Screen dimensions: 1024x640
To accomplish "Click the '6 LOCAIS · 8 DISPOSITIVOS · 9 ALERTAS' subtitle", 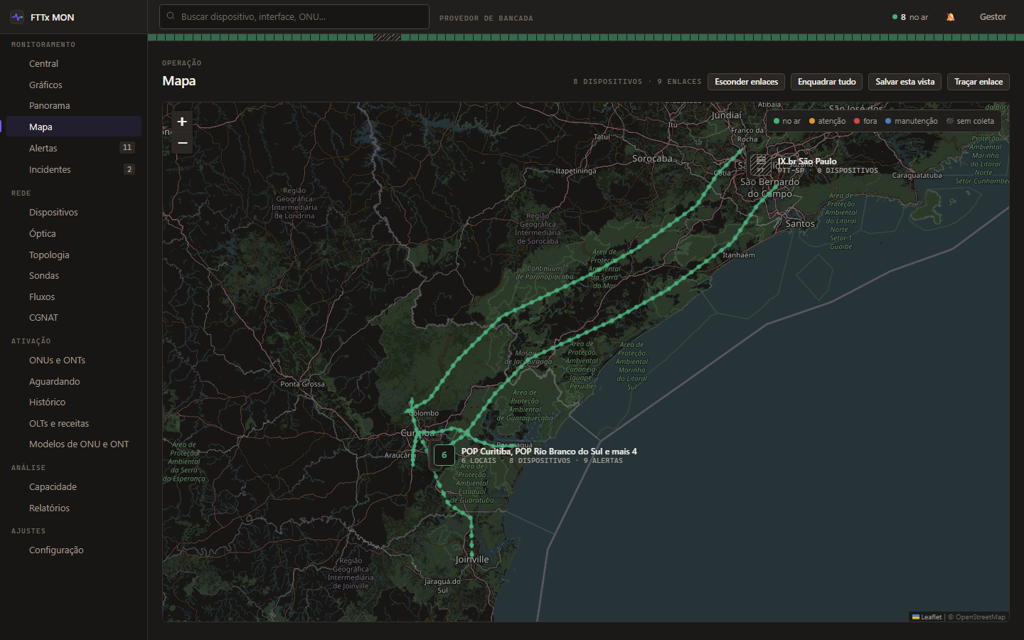I will tap(542, 461).
